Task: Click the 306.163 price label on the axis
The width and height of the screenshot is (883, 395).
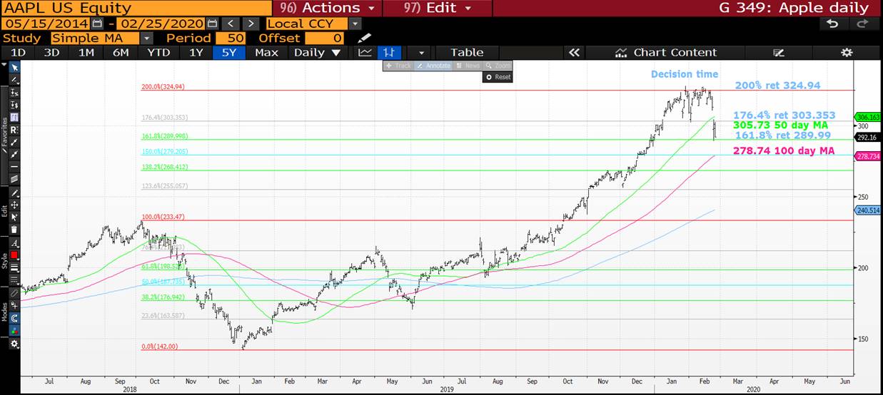Action: 868,117
